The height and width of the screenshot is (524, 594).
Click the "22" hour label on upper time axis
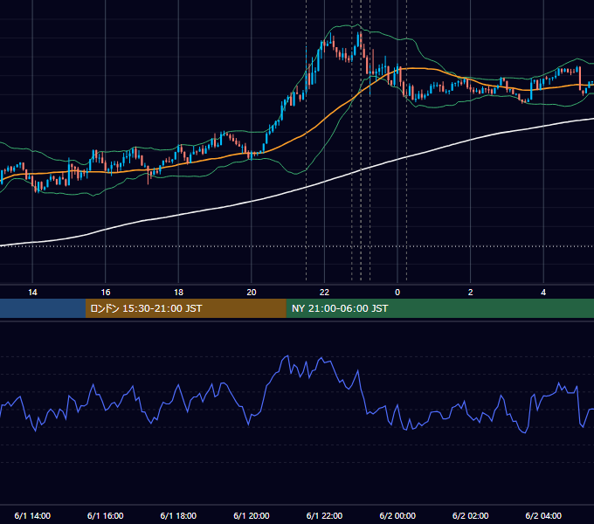[324, 293]
